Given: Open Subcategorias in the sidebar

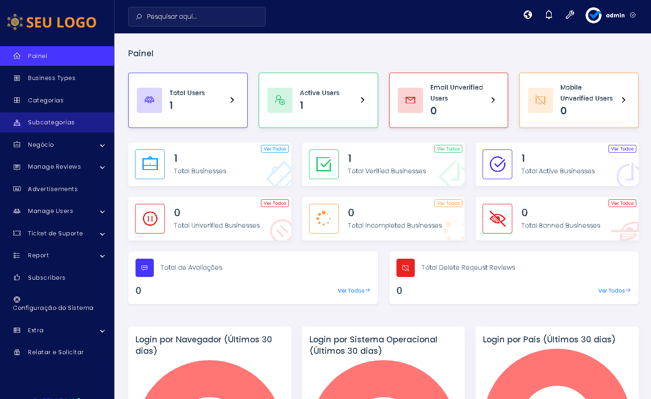Looking at the screenshot, I should coord(51,122).
